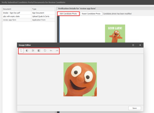Sort by the Document column header
The width and height of the screenshot is (154, 113).
click(17, 9)
